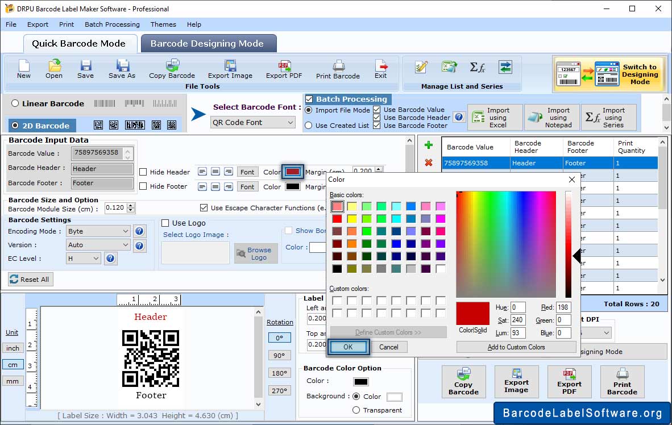This screenshot has width=672, height=425.
Task: Switch to Barcode Designing Mode tab
Action: click(x=208, y=43)
